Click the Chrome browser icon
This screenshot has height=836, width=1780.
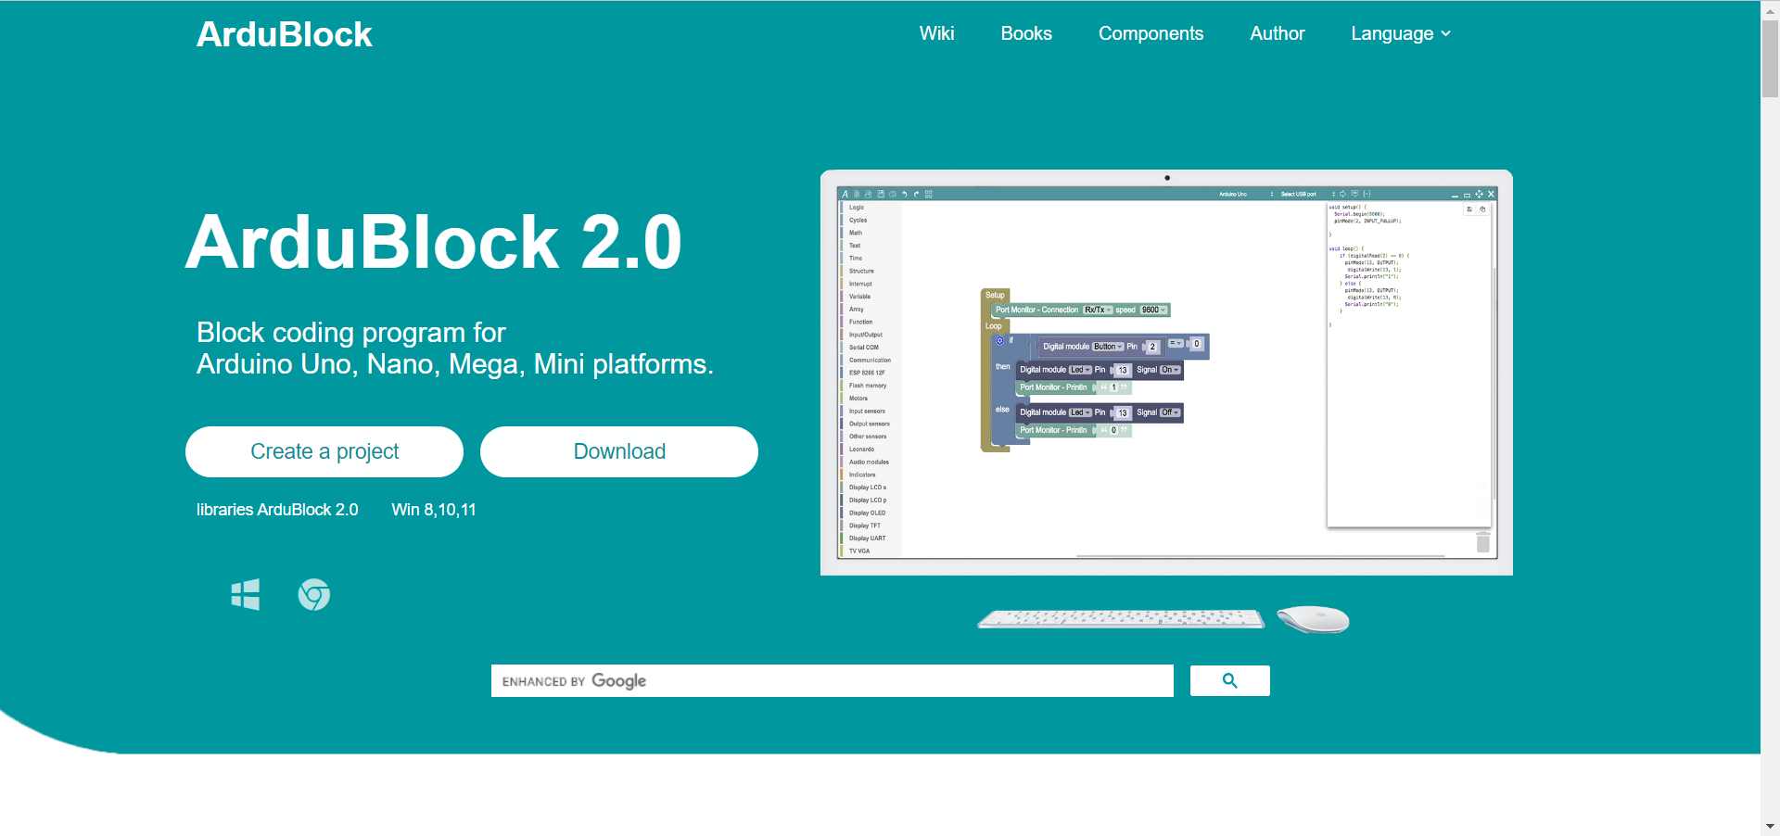(314, 594)
